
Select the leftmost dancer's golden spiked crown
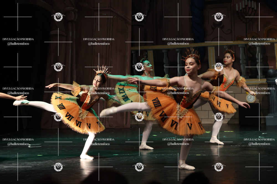[102, 70]
